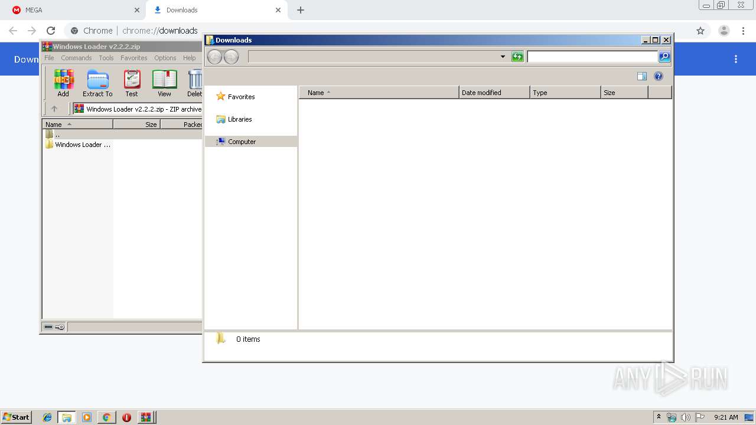756x425 pixels.
Task: Click the taskbar clock showing 9:21 AM
Action: coord(726,417)
